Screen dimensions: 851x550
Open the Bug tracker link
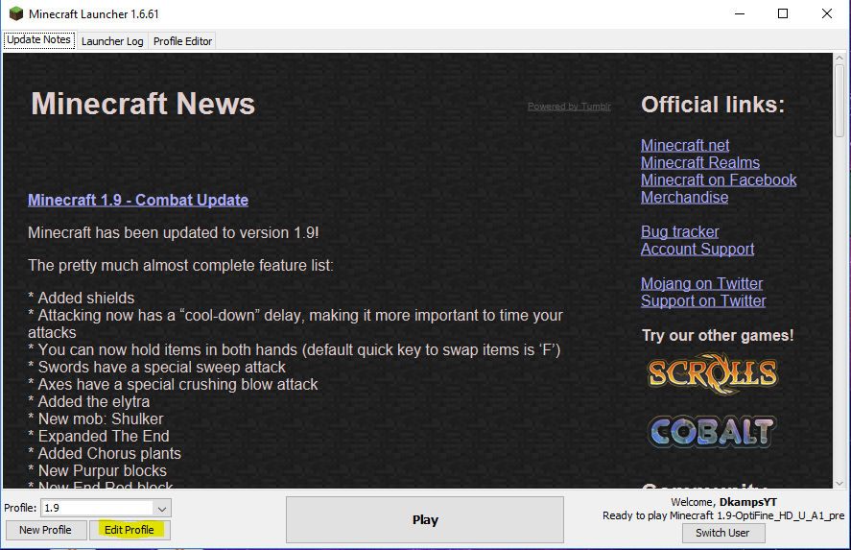679,232
